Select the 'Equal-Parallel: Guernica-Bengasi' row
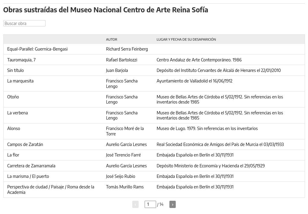308x214 pixels. pyautogui.click(x=154, y=49)
